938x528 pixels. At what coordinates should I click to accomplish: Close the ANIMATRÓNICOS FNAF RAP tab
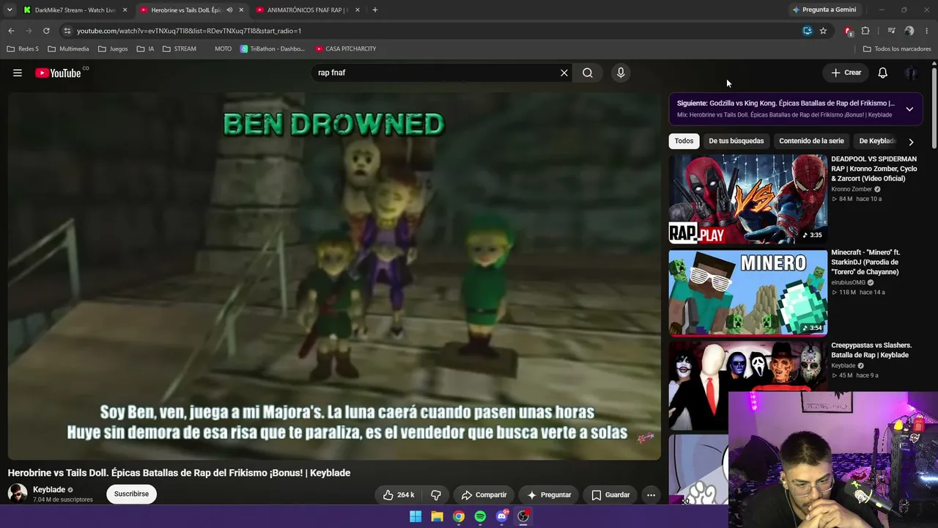(357, 10)
